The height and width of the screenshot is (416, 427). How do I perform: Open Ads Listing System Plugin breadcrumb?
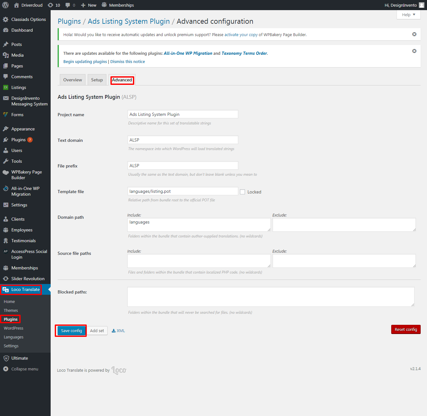click(129, 21)
